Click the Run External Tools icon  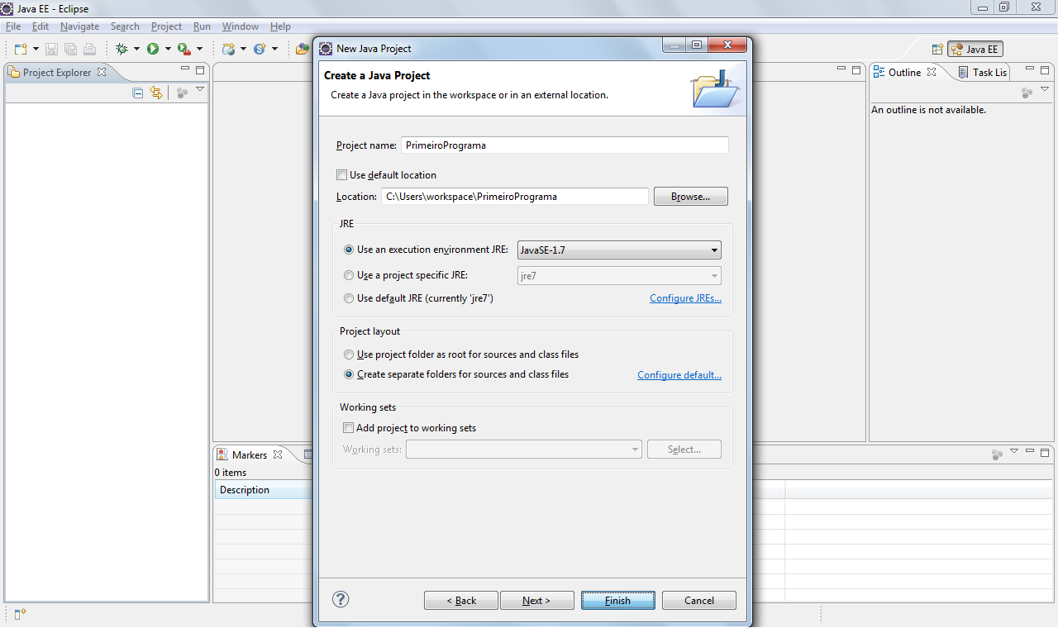[x=184, y=49]
